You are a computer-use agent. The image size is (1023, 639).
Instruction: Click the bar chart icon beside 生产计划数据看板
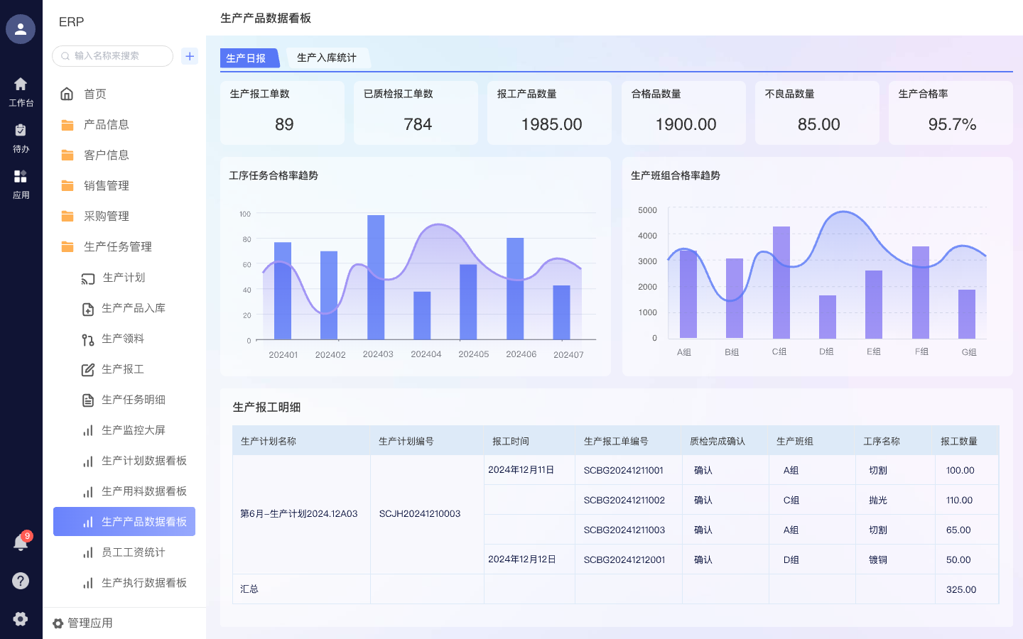[87, 461]
